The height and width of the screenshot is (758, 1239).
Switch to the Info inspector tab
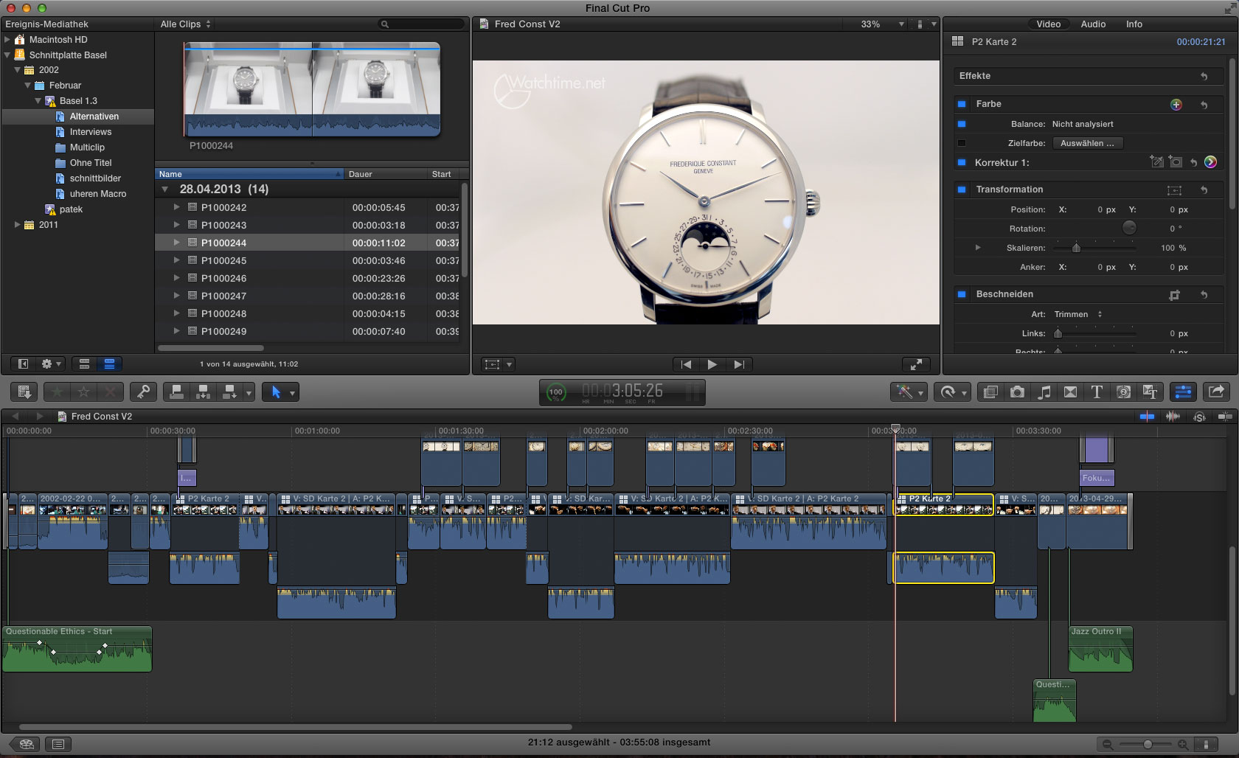point(1134,24)
